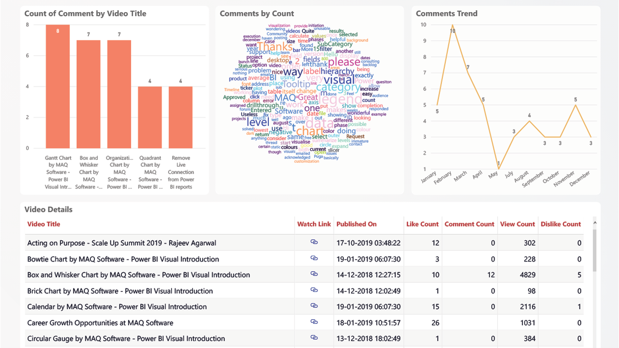Viewport: 619px width, 348px height.
Task: Click the word 'hierarchy' in word cloud
Action: coord(338,72)
